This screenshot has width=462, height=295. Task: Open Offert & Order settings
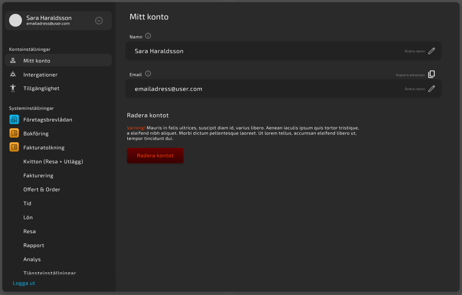[x=42, y=190]
